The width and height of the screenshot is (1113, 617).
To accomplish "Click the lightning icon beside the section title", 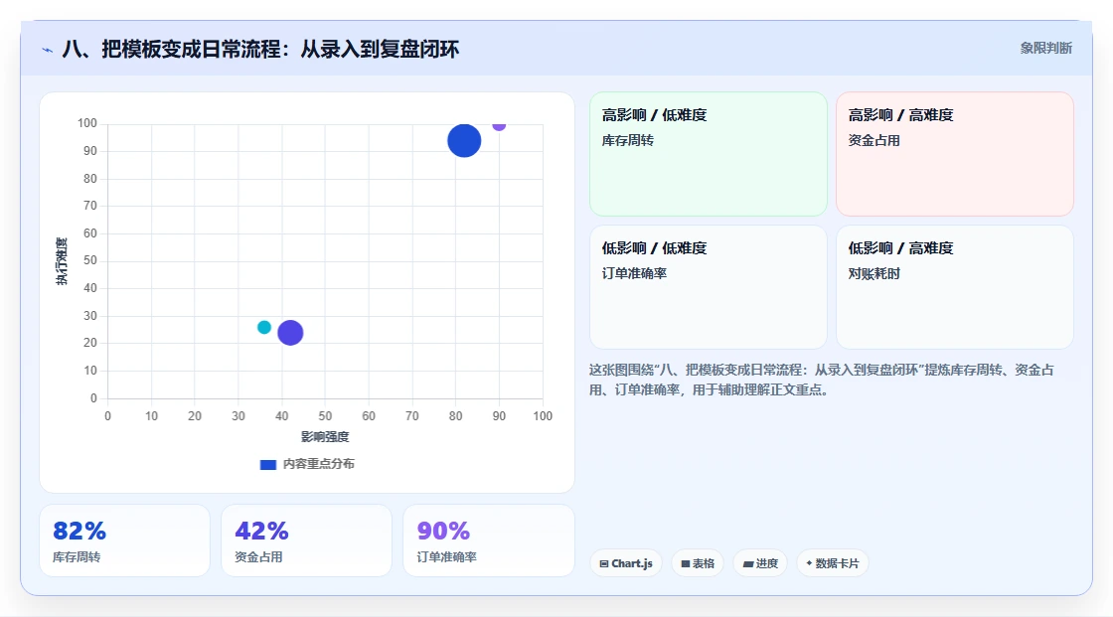I will pyautogui.click(x=48, y=50).
